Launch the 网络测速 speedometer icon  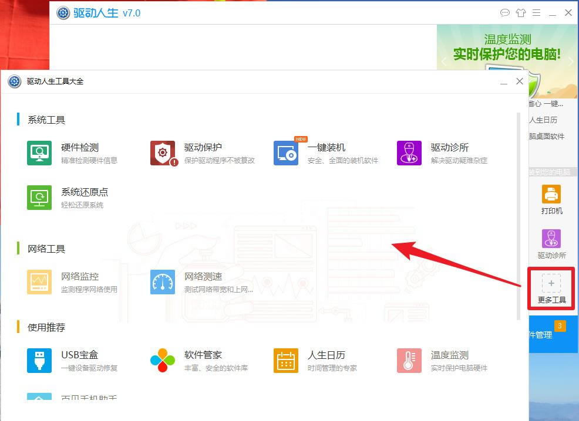(163, 282)
